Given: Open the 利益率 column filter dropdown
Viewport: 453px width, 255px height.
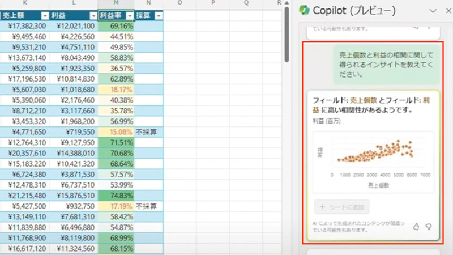Looking at the screenshot, I should (x=130, y=16).
